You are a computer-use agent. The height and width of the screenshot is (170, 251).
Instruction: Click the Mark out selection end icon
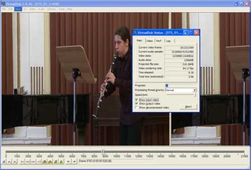pos(74,162)
